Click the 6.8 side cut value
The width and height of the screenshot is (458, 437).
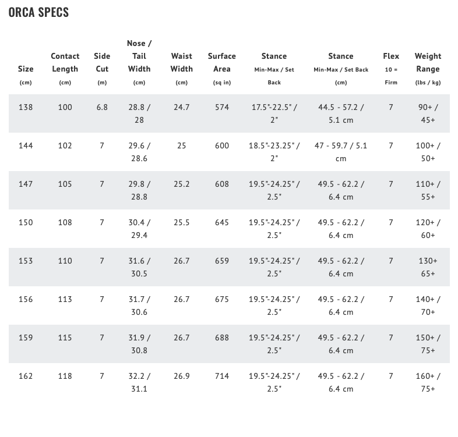[102, 107]
